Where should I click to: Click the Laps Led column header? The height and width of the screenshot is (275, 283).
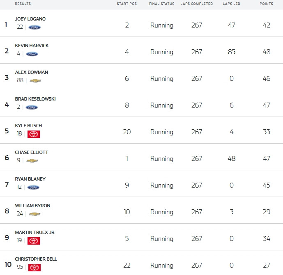[x=231, y=4]
